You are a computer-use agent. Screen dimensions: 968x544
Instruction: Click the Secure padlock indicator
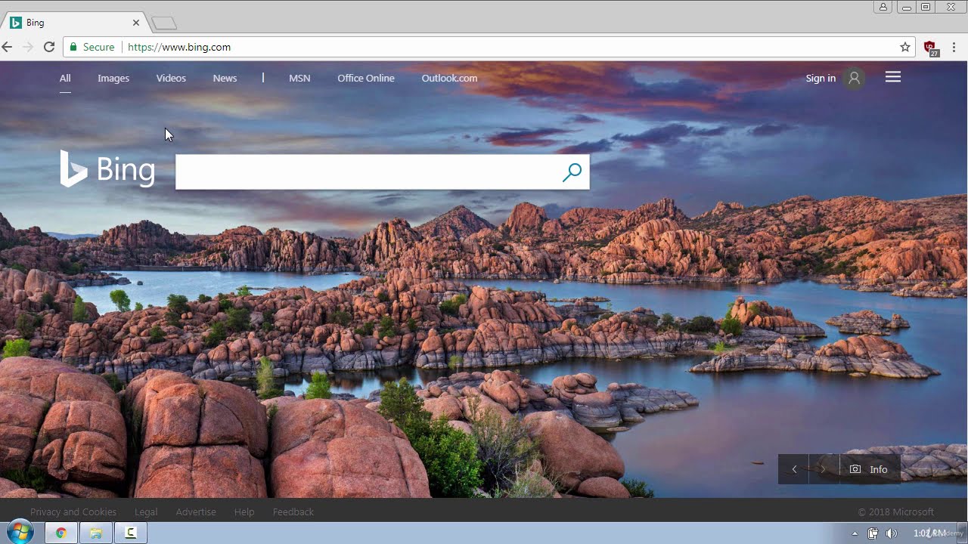[x=92, y=47]
